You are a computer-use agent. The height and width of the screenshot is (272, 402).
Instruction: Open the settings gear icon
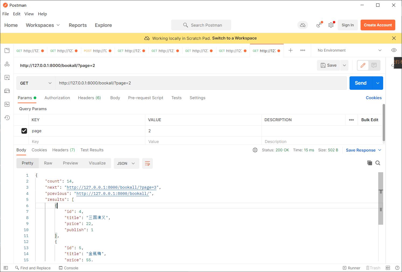pos(331,25)
